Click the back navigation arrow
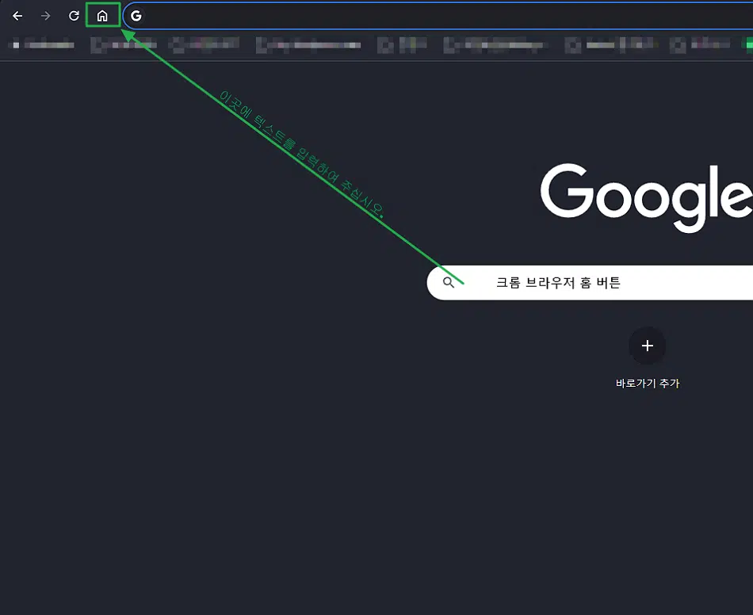 click(x=17, y=15)
